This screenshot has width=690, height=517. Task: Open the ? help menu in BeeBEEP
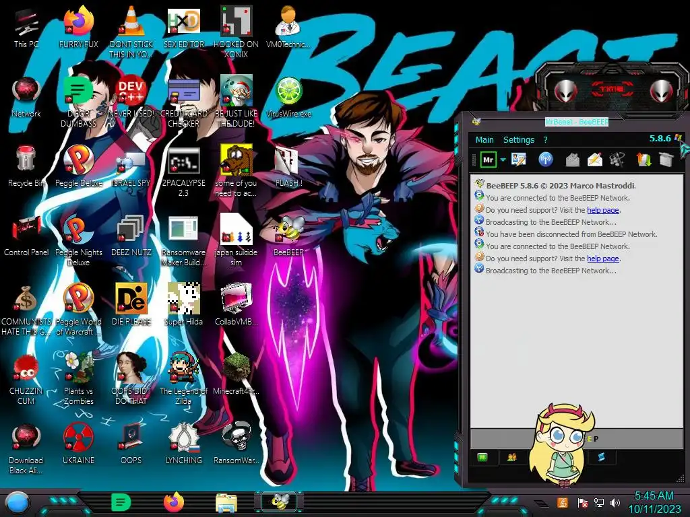coord(546,140)
